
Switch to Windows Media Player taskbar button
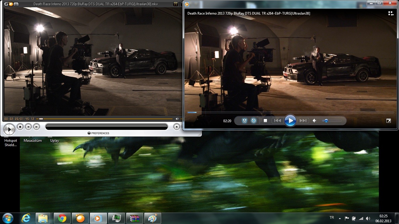pos(98,218)
